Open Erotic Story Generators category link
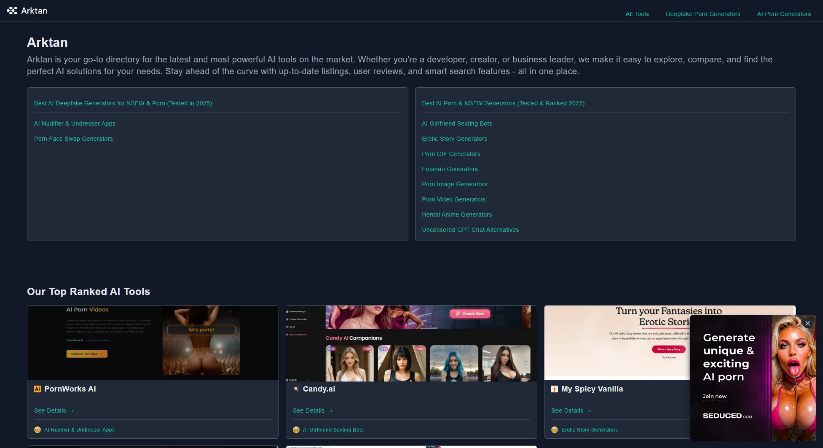The height and width of the screenshot is (448, 823). (x=454, y=139)
